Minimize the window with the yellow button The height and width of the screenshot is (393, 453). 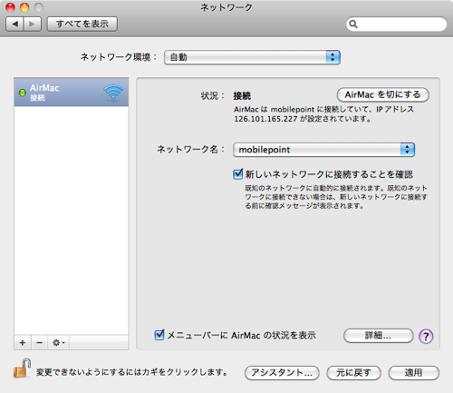pyautogui.click(x=24, y=7)
